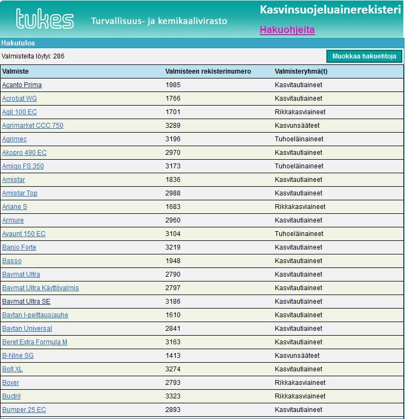Click Valmisteen rekisterinumero column header
Screen dimensions: 405x419
(208, 71)
